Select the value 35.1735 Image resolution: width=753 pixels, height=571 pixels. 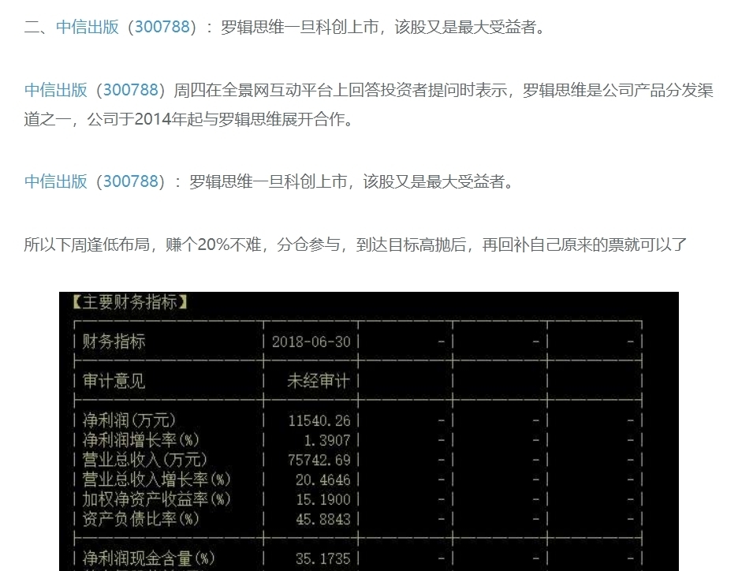323,558
